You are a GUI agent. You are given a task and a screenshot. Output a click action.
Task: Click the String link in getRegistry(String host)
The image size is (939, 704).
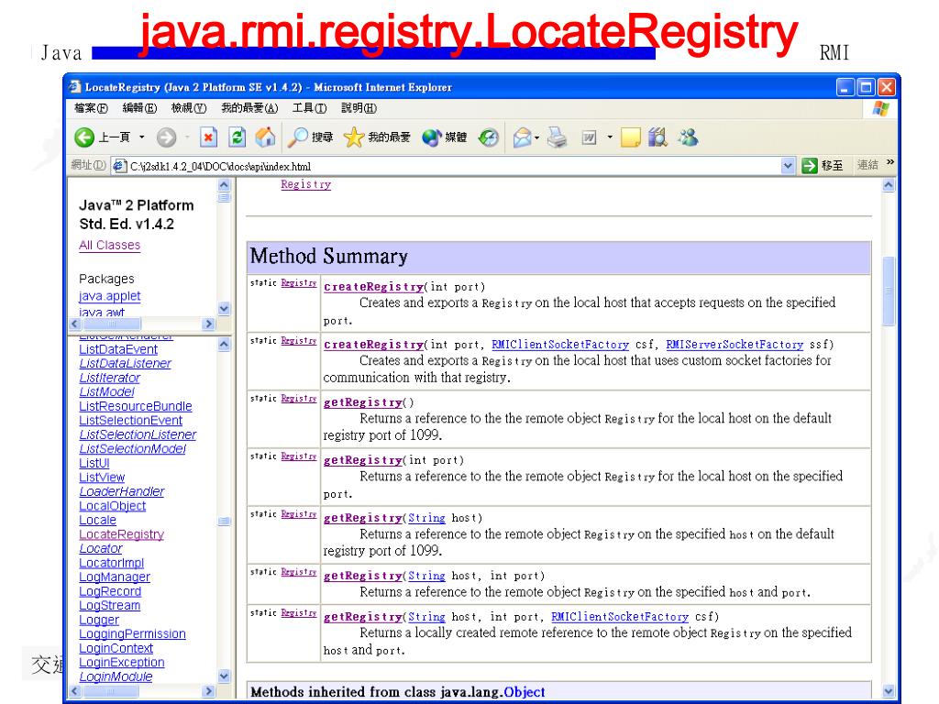pyautogui.click(x=427, y=518)
